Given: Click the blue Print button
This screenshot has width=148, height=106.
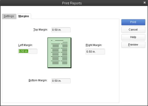Looking at the screenshot, I should 133,22.
